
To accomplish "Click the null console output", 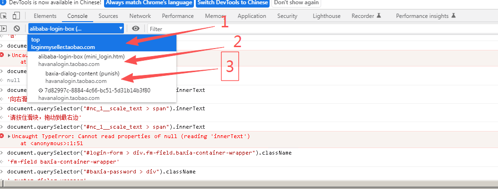I will click(13, 80).
